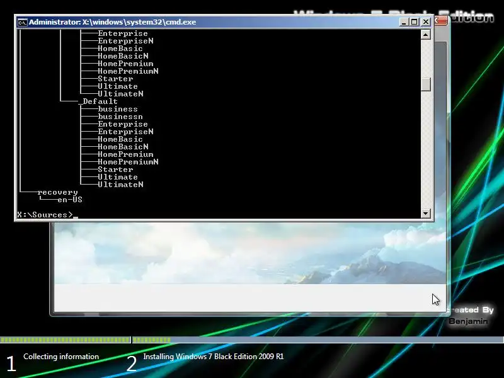This screenshot has height=378, width=504.
Task: Click the businessn entry under _Default
Action: coord(120,117)
